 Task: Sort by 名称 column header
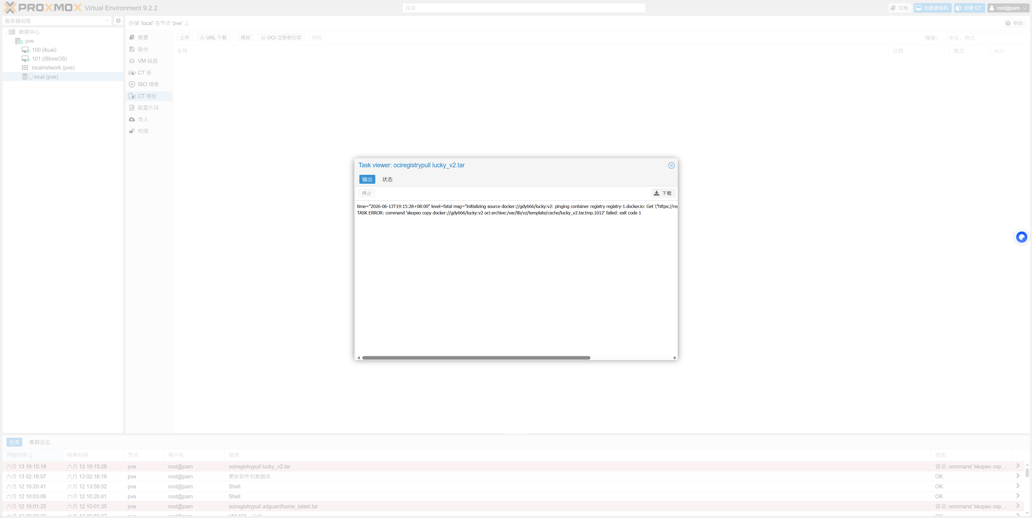[x=530, y=51]
